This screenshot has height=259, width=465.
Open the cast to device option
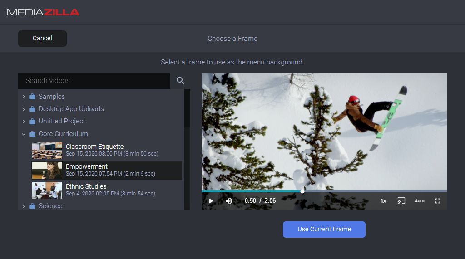401,201
